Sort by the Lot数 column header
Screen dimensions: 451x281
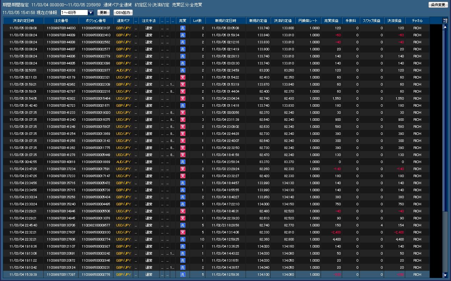point(198,21)
